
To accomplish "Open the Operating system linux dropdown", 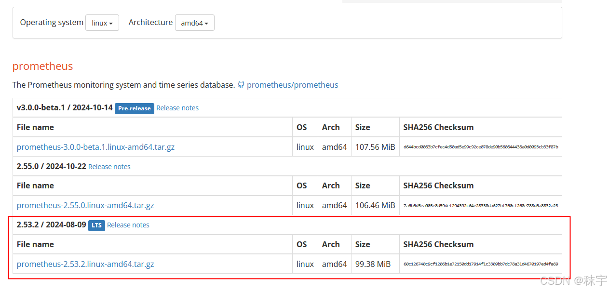I will 102,23.
